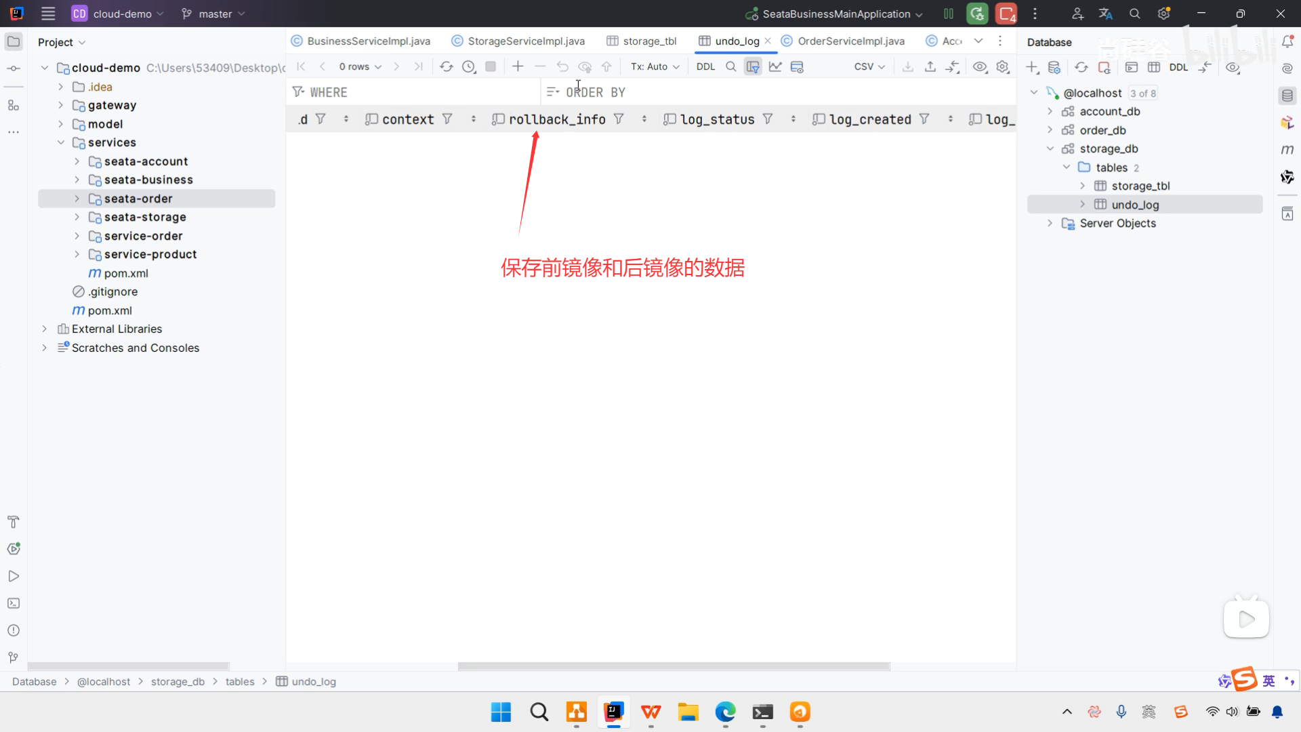
Task: Reload the undo_log table data
Action: click(446, 66)
